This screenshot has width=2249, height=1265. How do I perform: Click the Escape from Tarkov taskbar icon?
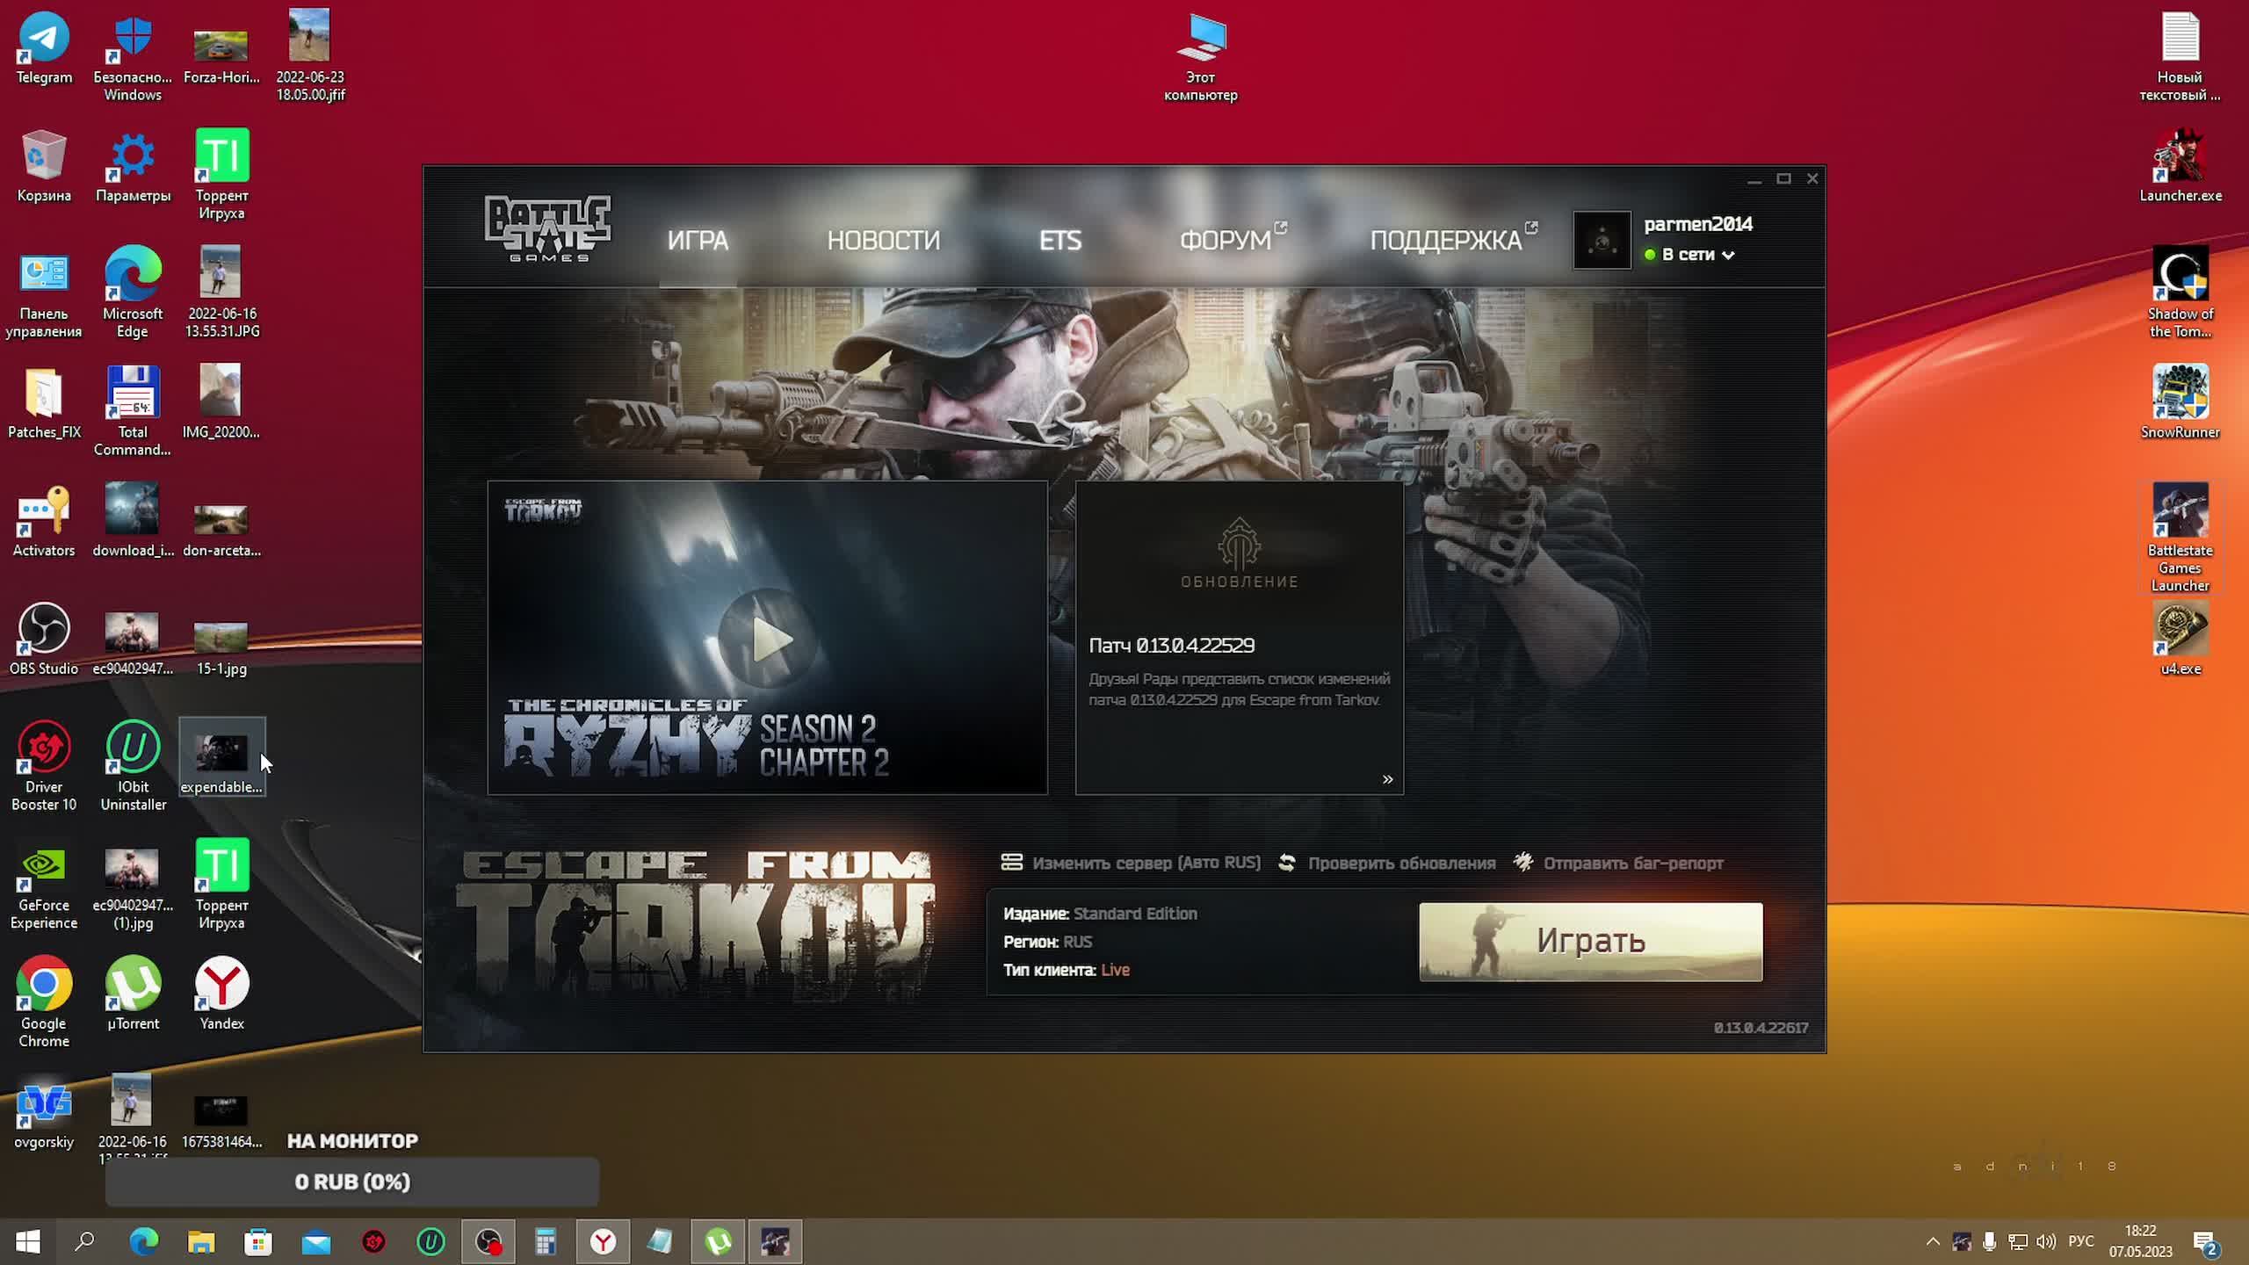[x=775, y=1241]
